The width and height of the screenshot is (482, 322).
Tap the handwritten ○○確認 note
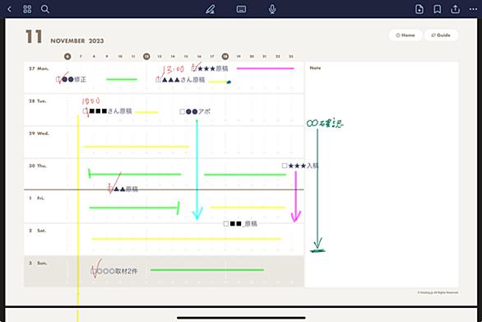(325, 124)
